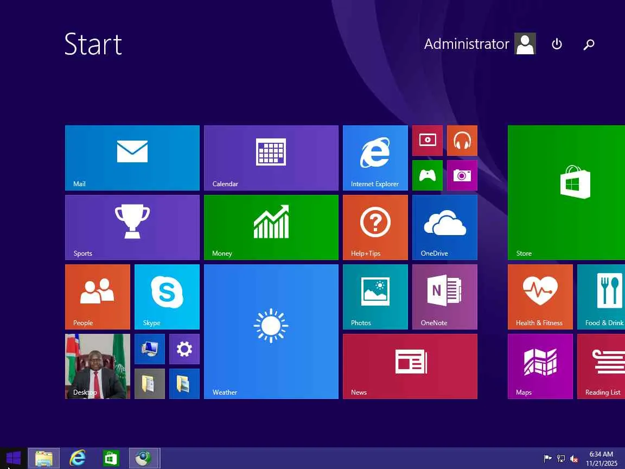Open the Help+Tips tile

375,227
